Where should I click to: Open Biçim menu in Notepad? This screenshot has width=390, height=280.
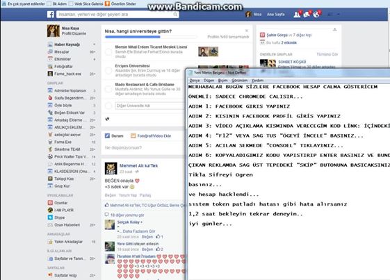(223, 81)
